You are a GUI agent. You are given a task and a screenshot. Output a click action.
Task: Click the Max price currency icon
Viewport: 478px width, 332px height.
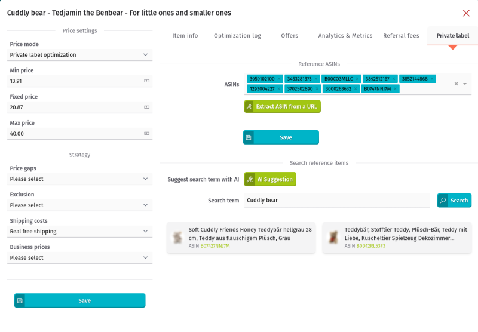tap(146, 133)
